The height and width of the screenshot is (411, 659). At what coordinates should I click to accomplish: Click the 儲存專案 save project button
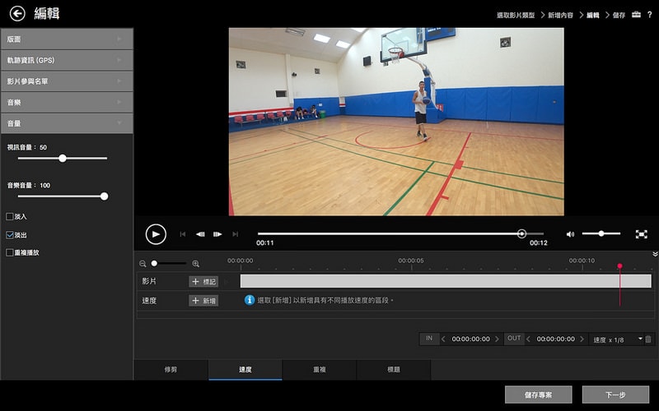point(538,395)
